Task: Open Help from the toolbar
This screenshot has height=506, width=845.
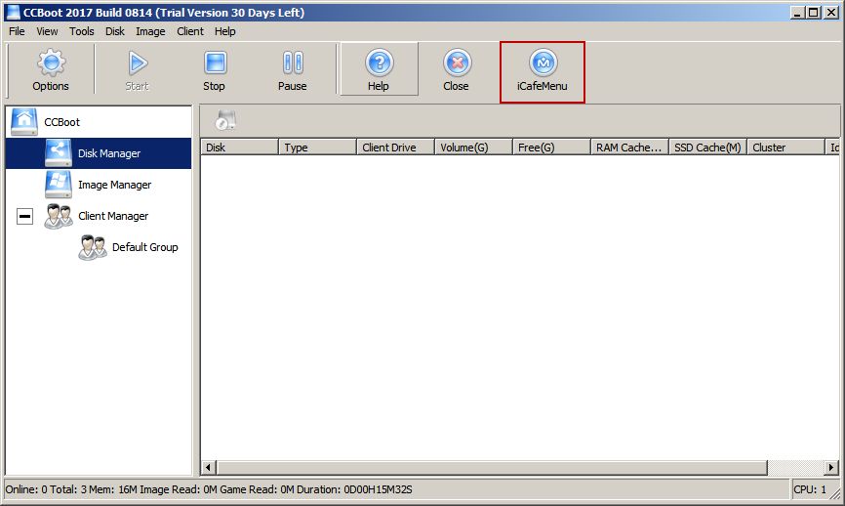Action: point(379,70)
